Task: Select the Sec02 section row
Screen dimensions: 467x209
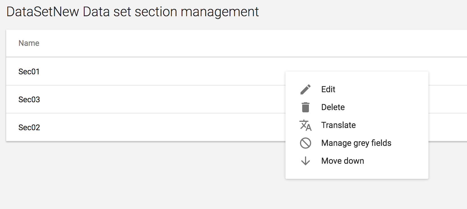Action: [x=29, y=127]
